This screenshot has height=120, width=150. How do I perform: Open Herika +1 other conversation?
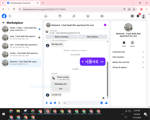[x=21, y=29]
